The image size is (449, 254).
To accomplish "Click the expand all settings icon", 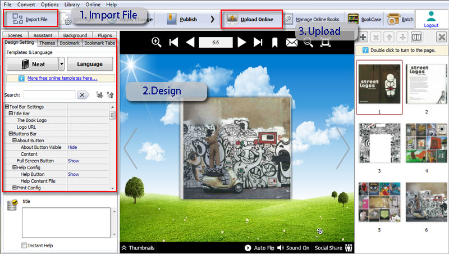I will click(99, 95).
